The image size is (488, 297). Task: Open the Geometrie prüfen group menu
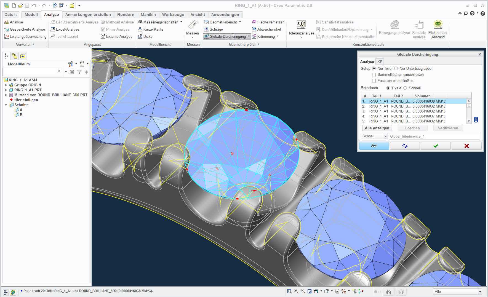pyautogui.click(x=244, y=44)
